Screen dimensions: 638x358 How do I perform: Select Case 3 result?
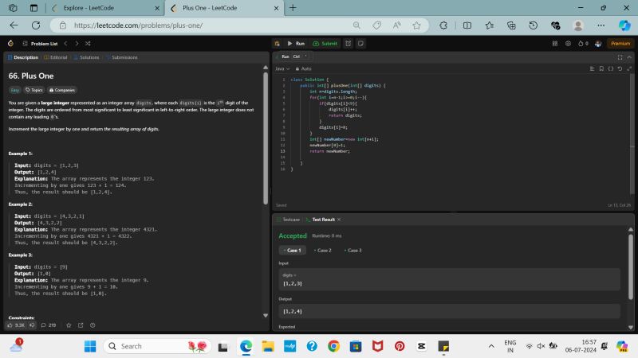tap(352, 250)
